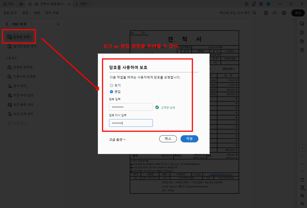Image resolution: width=307 pixels, height=208 pixels.
Task: Open the user profile avatar
Action: click(268, 4)
